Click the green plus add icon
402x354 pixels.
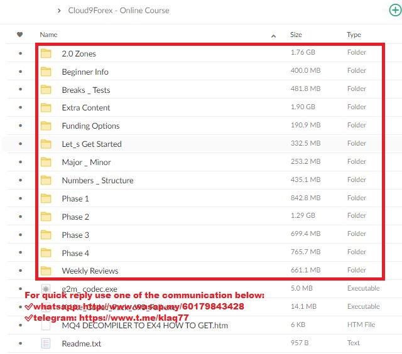(395, 10)
